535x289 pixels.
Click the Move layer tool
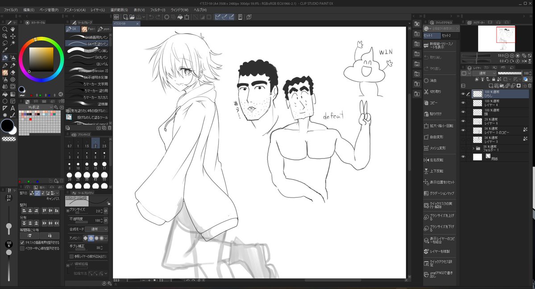tap(13, 36)
